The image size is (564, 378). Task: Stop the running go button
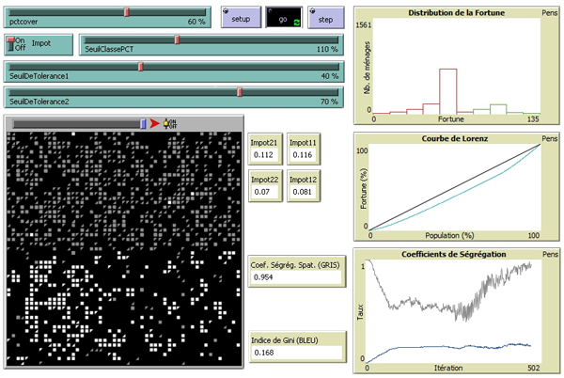click(x=284, y=17)
